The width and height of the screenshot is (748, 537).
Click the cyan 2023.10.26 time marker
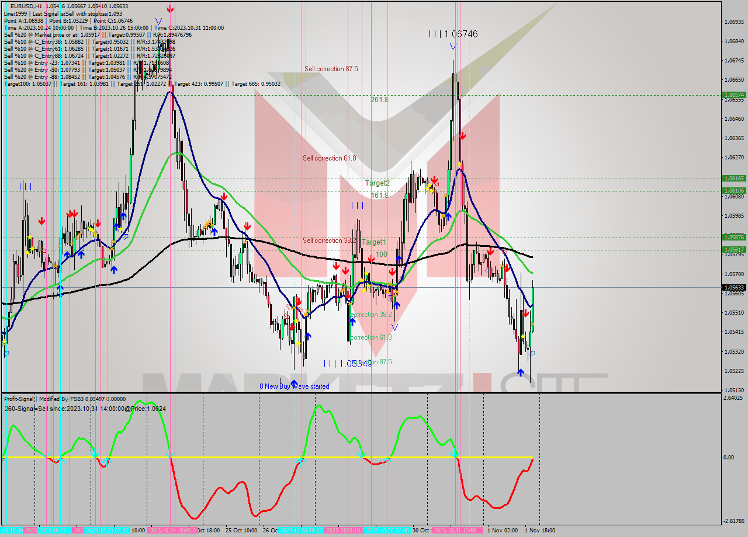coord(302,530)
